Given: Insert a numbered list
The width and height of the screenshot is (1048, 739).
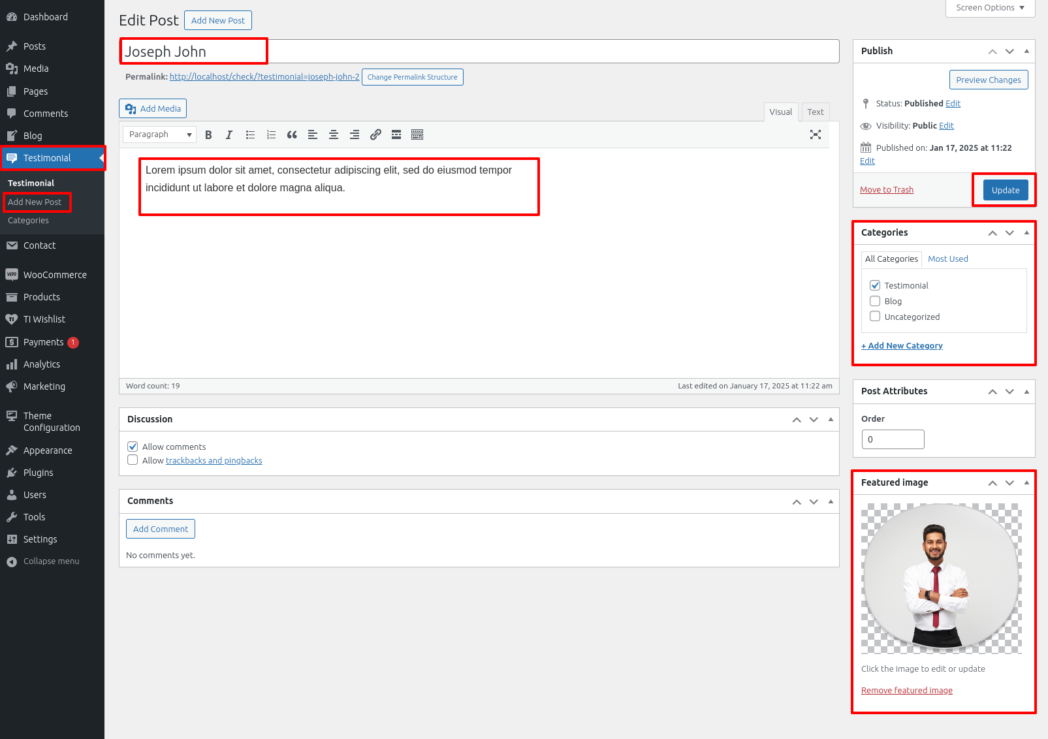Looking at the screenshot, I should pos(271,134).
